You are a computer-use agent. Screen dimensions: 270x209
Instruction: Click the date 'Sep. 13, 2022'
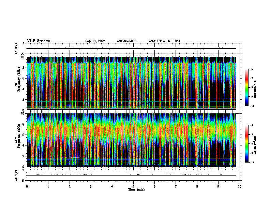click(95, 41)
